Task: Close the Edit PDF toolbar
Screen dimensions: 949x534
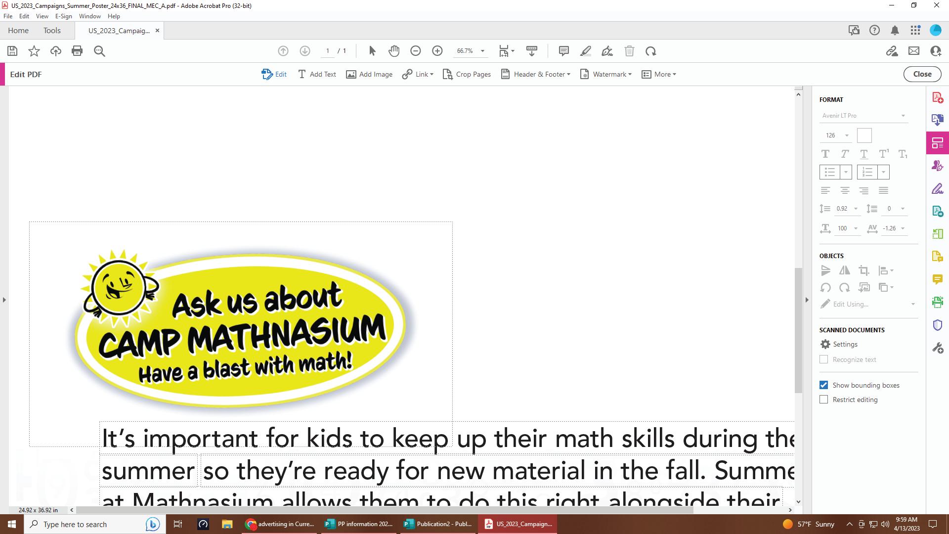Action: (x=922, y=74)
